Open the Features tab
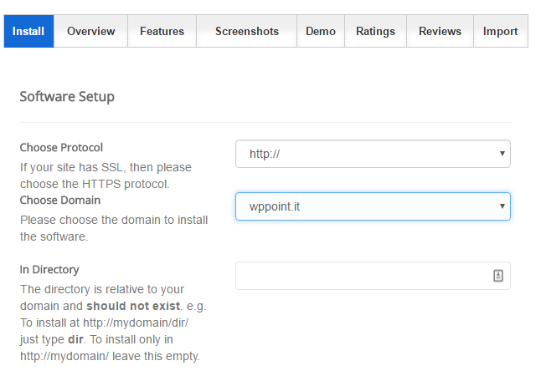The image size is (541, 376). pyautogui.click(x=162, y=31)
